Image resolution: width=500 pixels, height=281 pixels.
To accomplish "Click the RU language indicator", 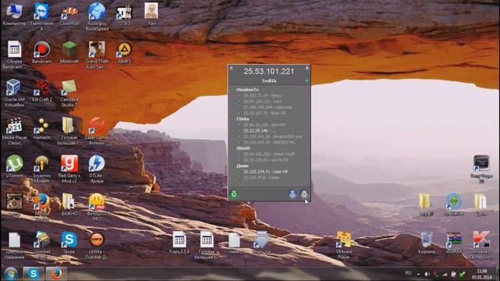I will click(x=408, y=273).
